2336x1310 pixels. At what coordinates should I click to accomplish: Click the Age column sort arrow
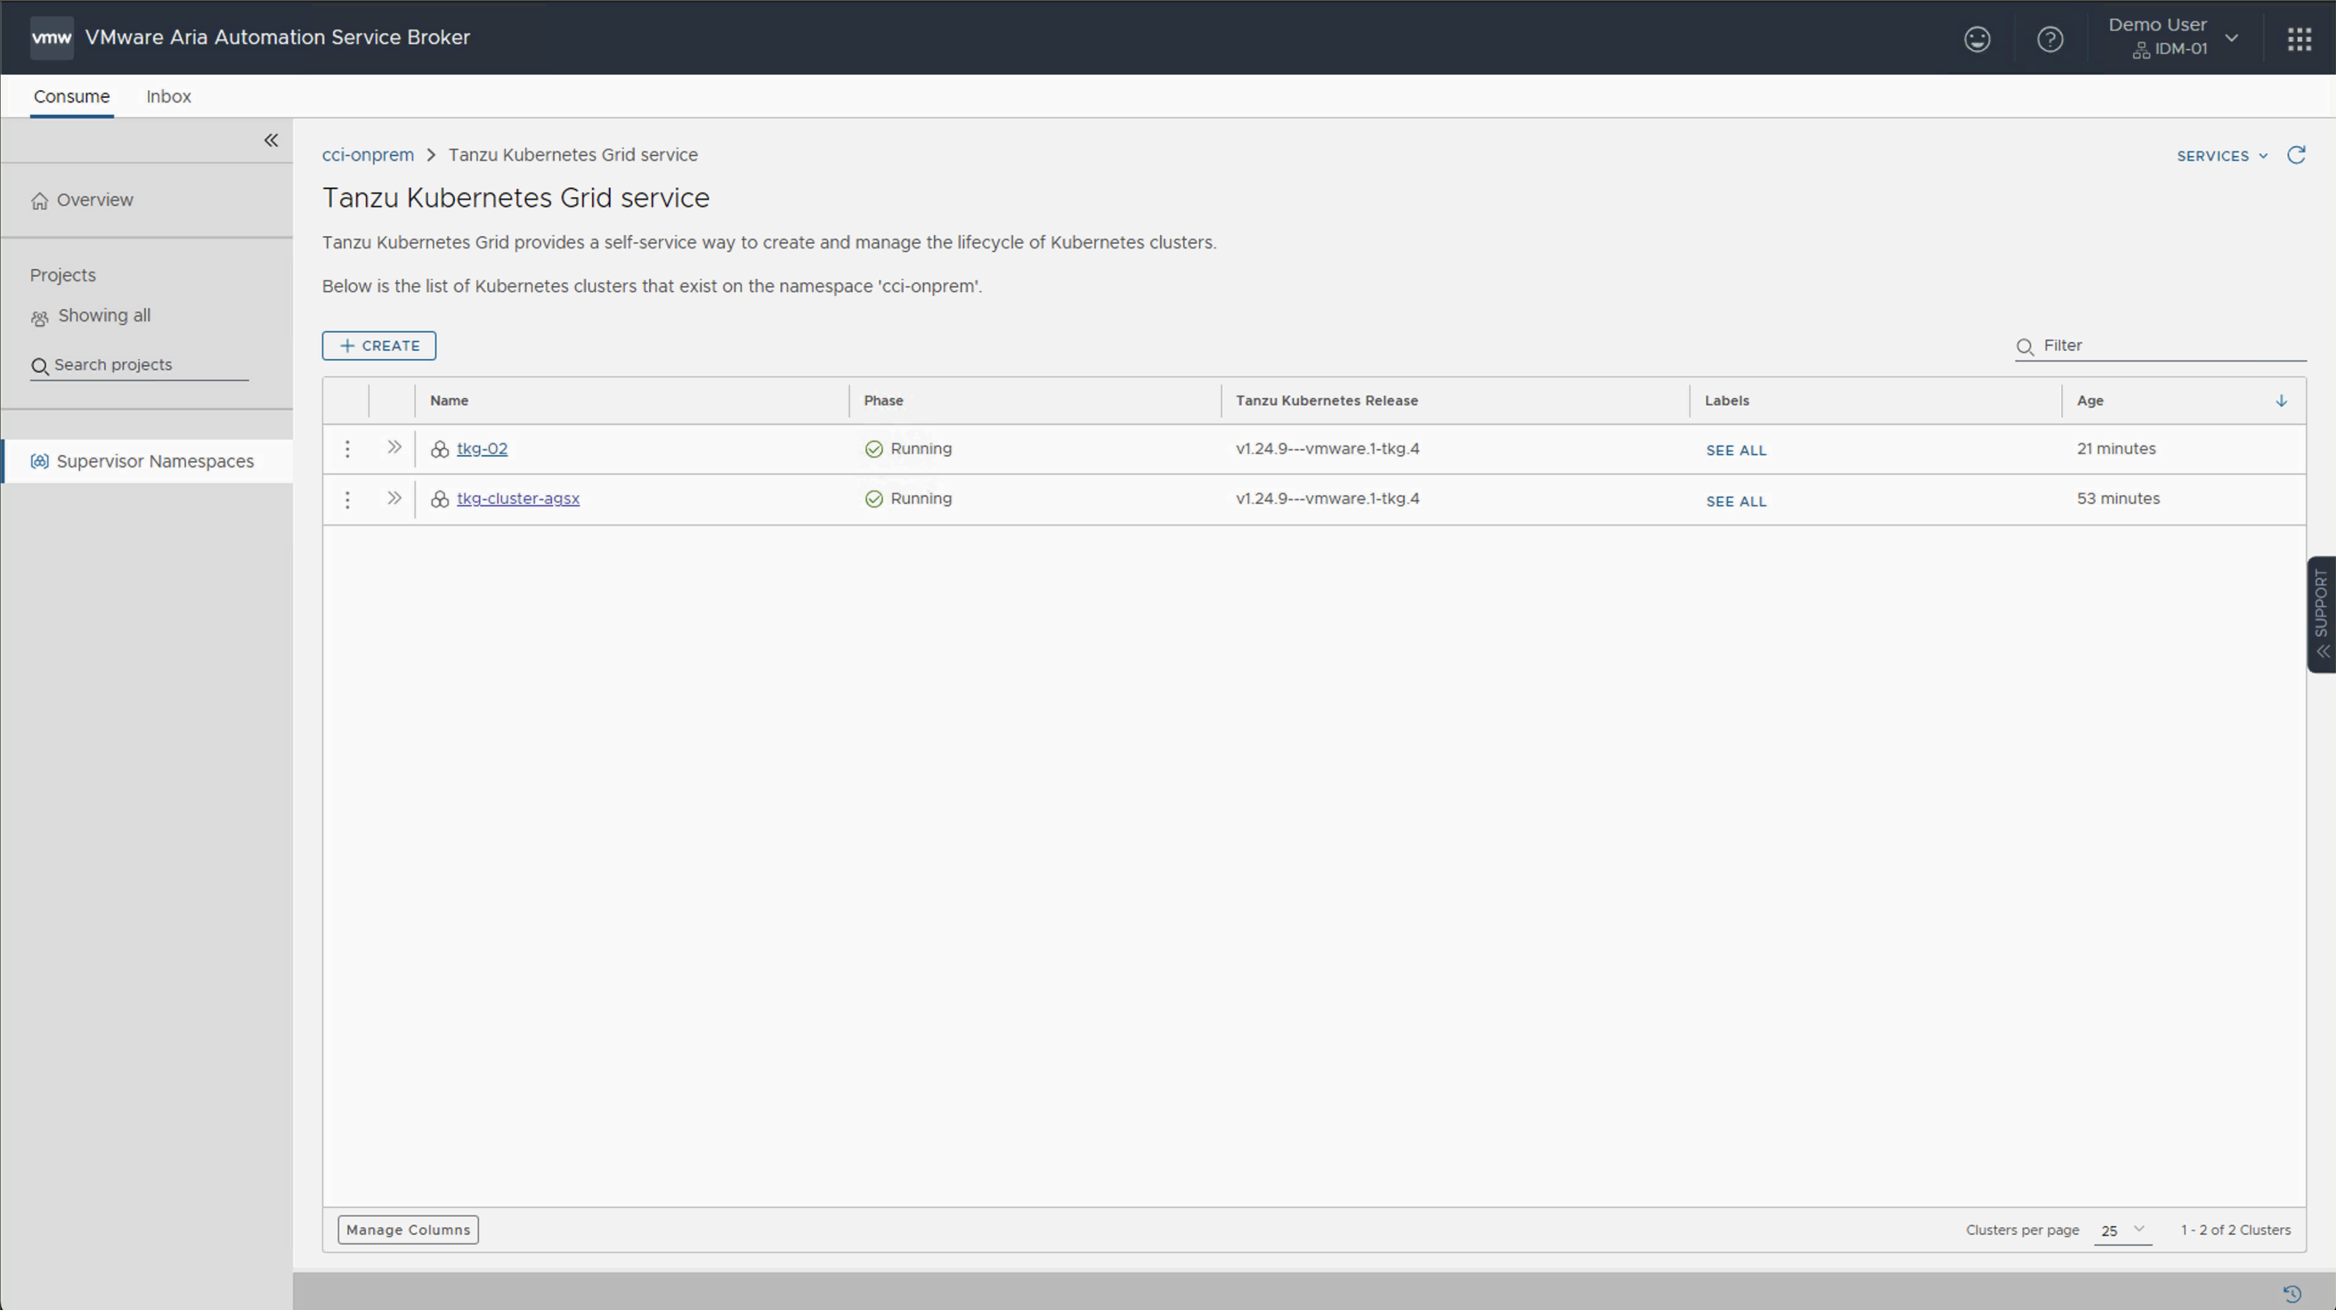pos(2281,400)
